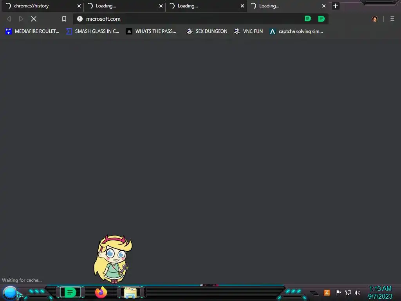
Task: Open the Start orb on taskbar
Action: 10,293
